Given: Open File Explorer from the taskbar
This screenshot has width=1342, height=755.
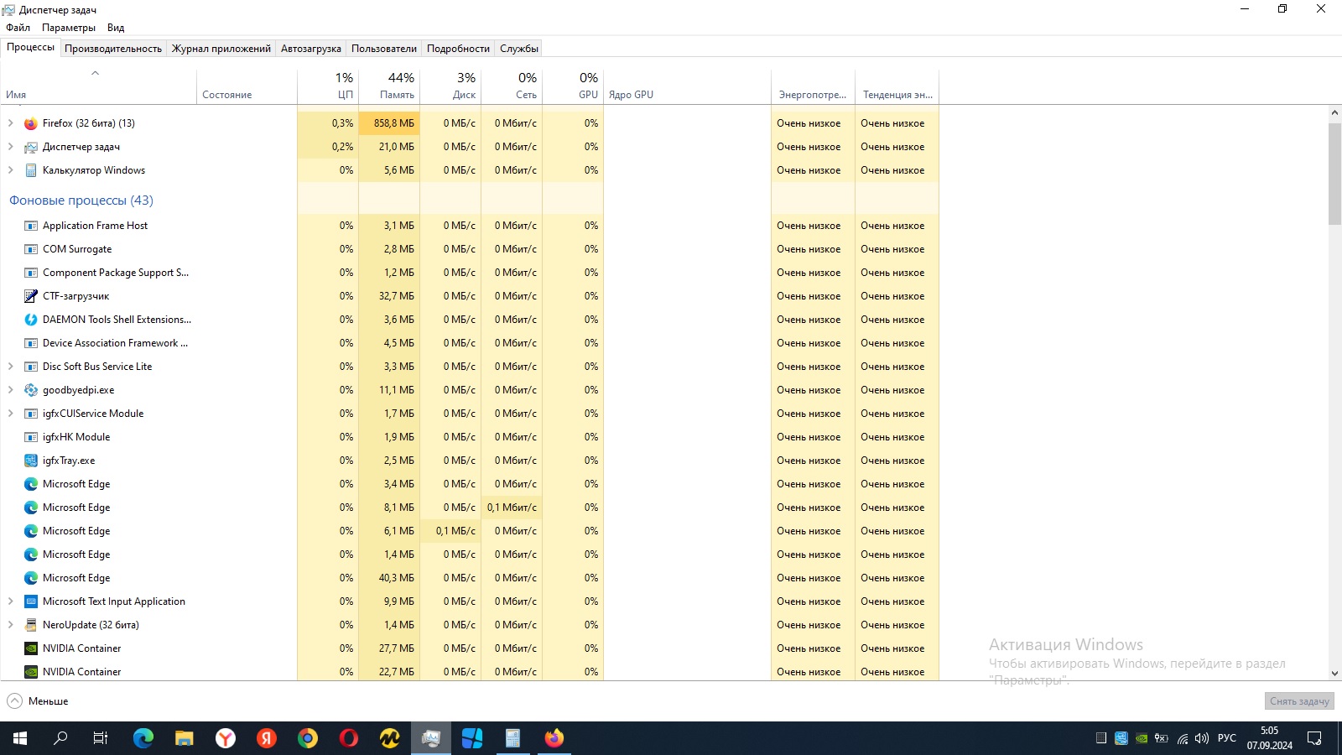Looking at the screenshot, I should (185, 738).
